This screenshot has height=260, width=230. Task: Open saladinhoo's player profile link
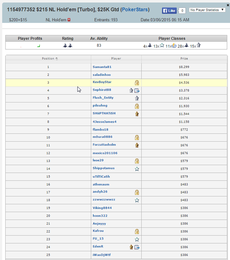coord(101,75)
